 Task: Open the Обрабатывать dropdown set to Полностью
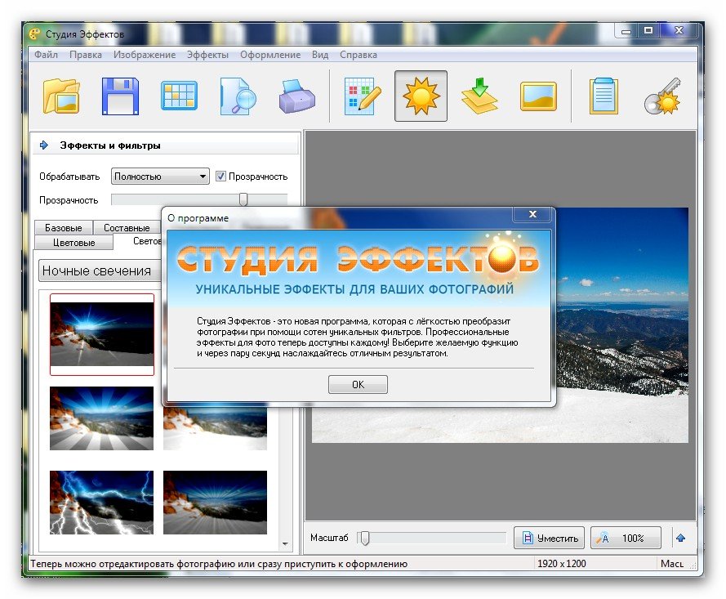coord(161,176)
